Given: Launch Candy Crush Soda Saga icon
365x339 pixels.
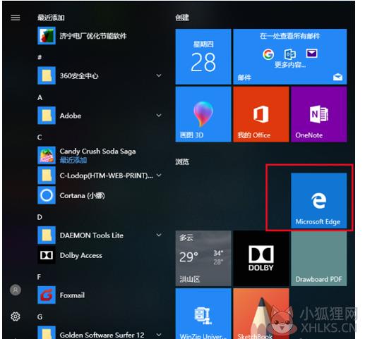Looking at the screenshot, I should 47,155.
